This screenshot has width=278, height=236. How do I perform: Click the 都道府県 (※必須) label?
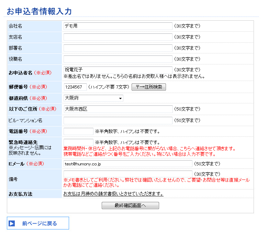[28, 98]
